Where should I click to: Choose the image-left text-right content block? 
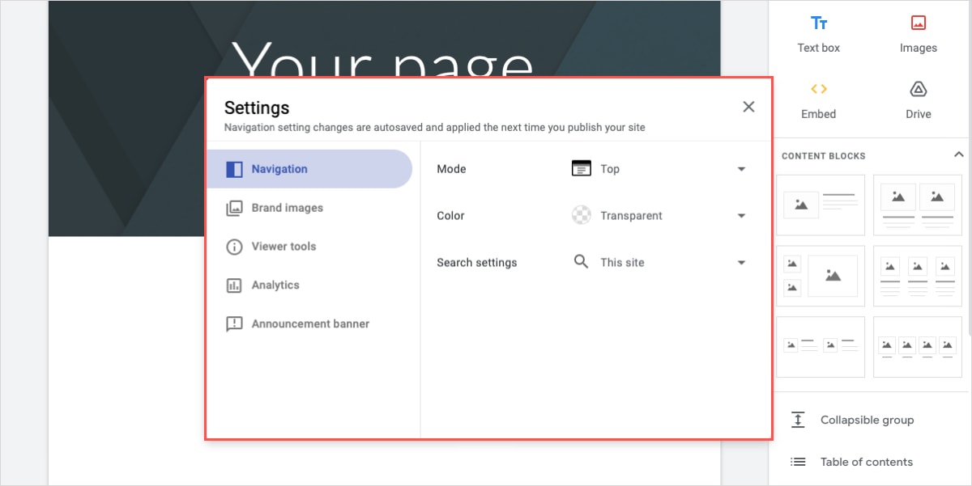pos(821,205)
